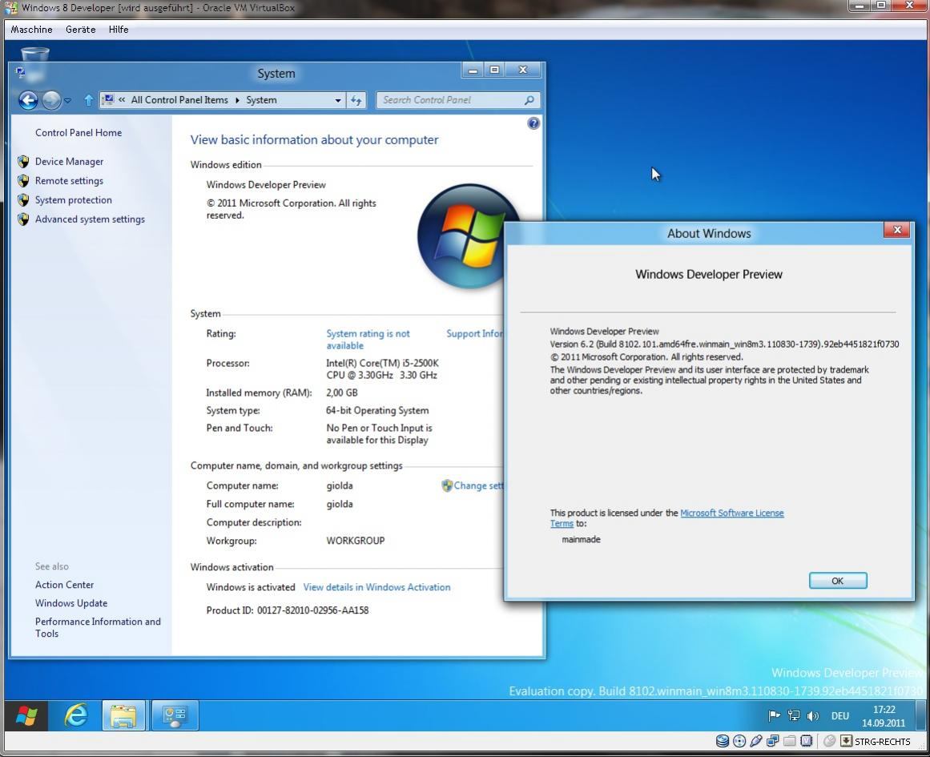
Task: Click the DEU language indicator
Action: pyautogui.click(x=839, y=716)
